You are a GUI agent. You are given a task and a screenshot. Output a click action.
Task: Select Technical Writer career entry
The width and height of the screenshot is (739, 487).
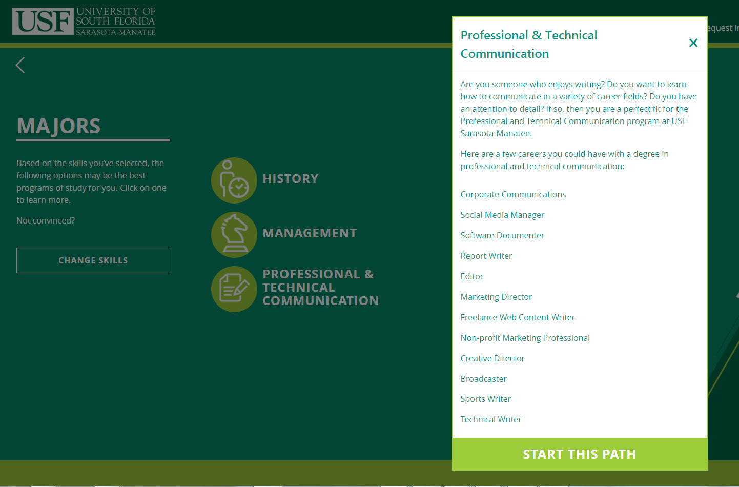coord(491,419)
